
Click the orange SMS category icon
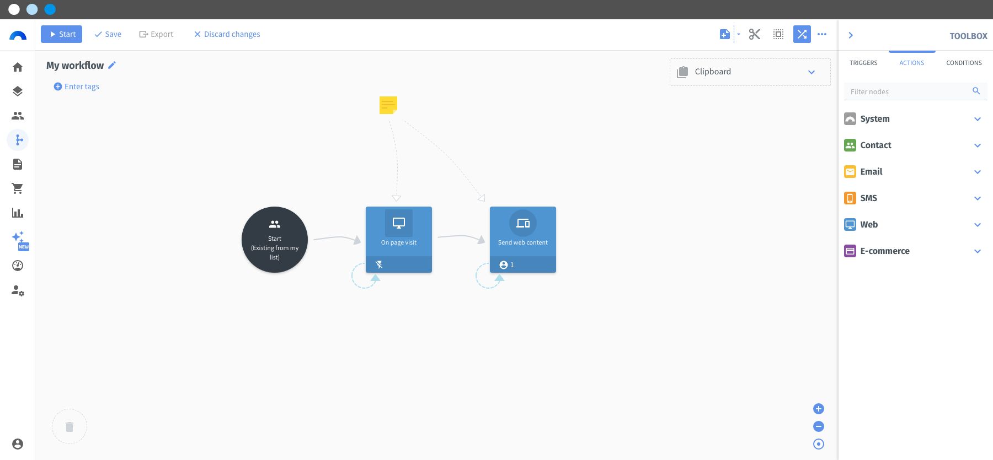pos(850,198)
